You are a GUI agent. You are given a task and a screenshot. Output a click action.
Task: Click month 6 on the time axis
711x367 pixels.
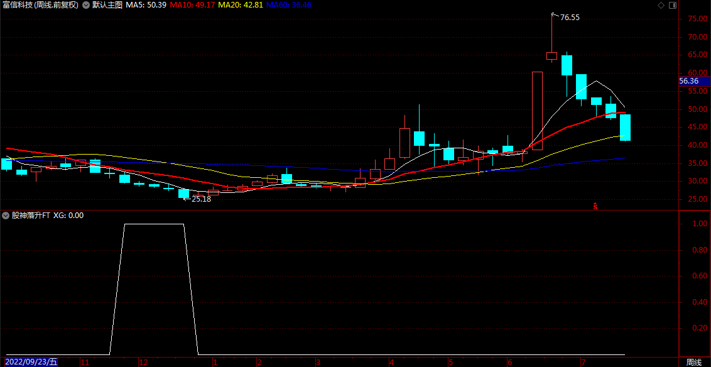pos(509,363)
